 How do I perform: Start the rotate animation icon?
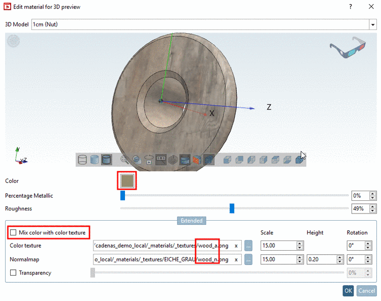coord(149,160)
